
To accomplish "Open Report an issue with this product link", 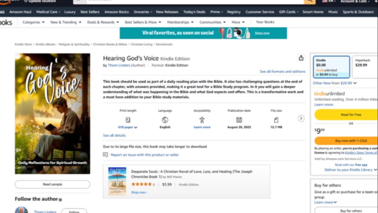I will pyautogui.click(x=145, y=155).
